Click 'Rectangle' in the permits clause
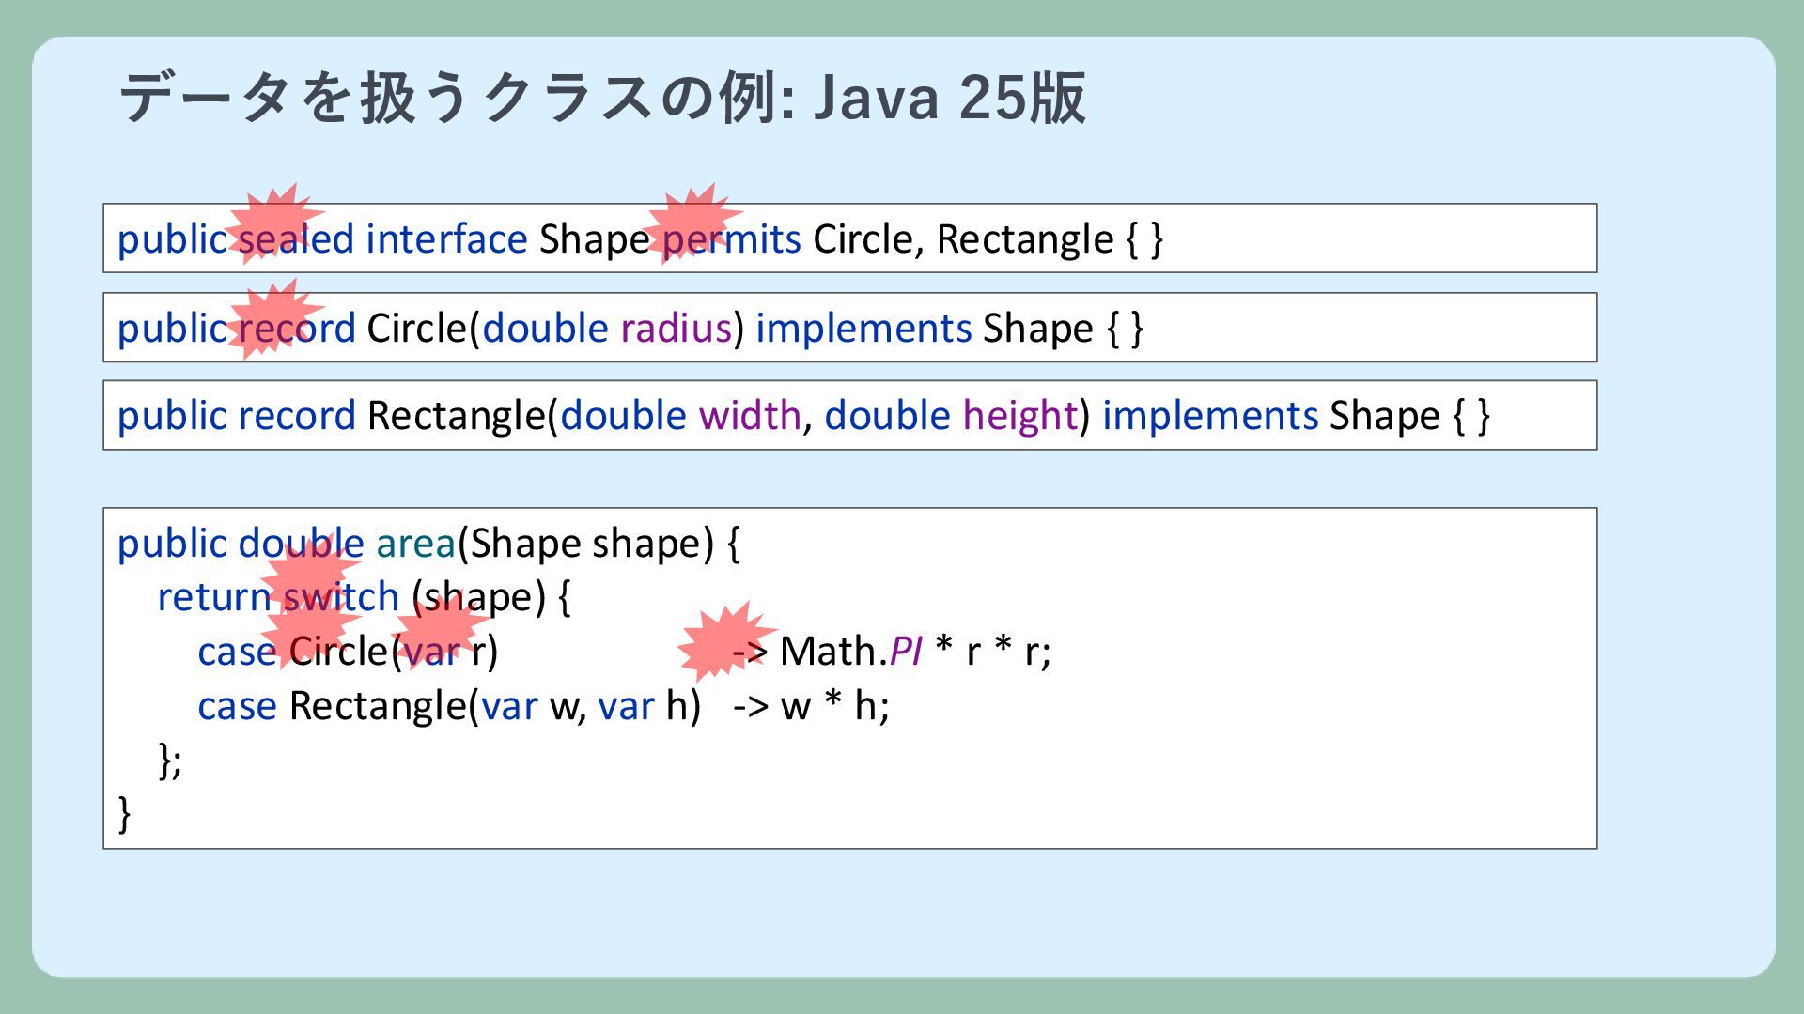This screenshot has height=1014, width=1804. pos(1024,238)
